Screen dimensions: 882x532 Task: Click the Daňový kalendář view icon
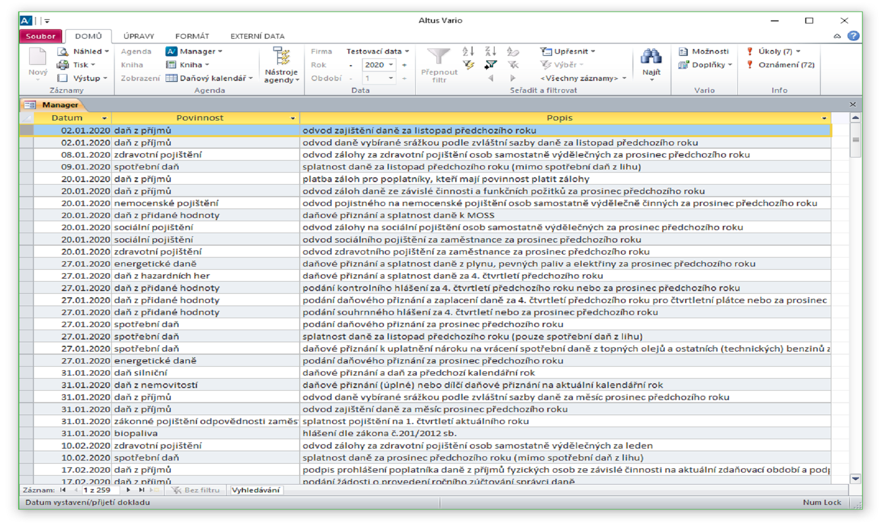(171, 78)
